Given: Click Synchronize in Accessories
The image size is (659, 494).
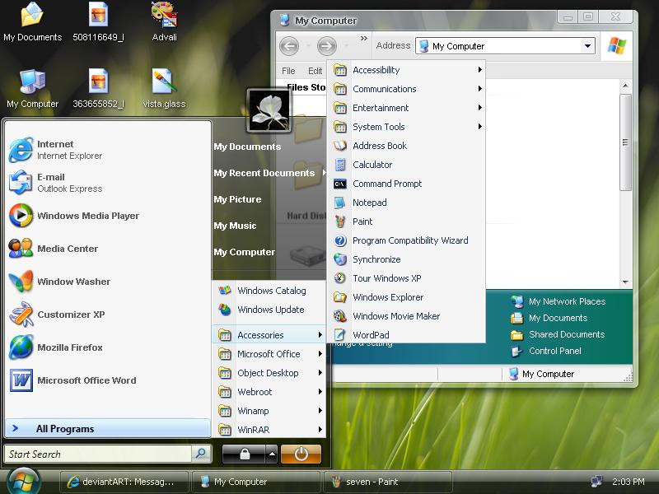Looking at the screenshot, I should tap(406, 259).
